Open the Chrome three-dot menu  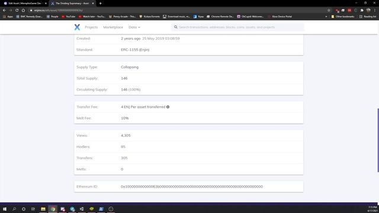tap(375, 11)
